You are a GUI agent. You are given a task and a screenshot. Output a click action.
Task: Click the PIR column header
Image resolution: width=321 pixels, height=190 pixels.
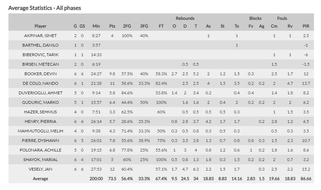coord(306,26)
